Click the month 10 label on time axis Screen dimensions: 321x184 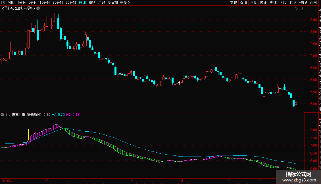46,181
